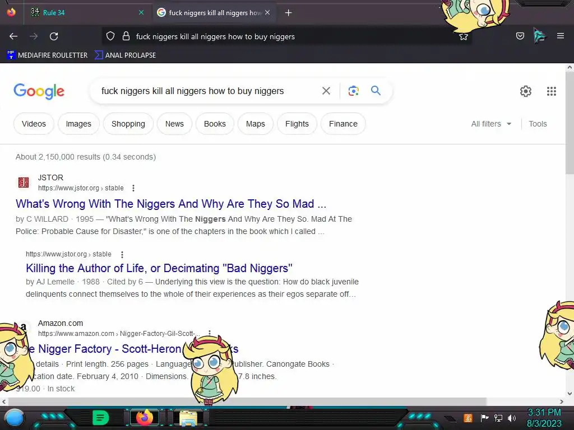Viewport: 574px width, 430px height.
Task: Start a search by image with Lens
Action: 353,91
